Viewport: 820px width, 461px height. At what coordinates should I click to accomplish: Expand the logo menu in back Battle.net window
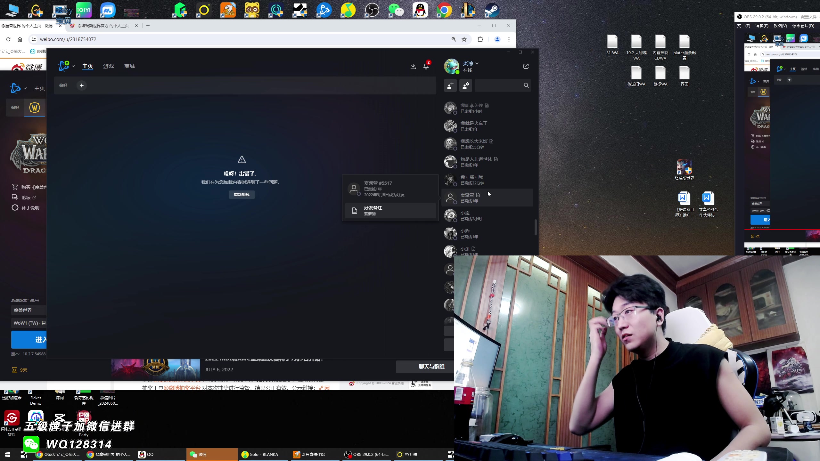[x=18, y=88]
